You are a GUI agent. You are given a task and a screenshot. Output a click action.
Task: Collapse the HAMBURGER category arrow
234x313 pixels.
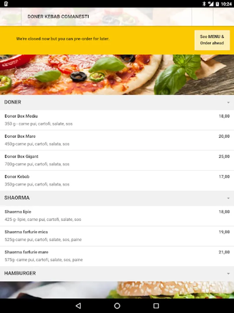point(228,273)
